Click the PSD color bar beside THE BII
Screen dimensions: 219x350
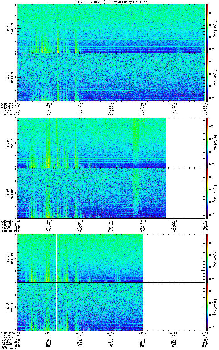[x=207, y=306]
